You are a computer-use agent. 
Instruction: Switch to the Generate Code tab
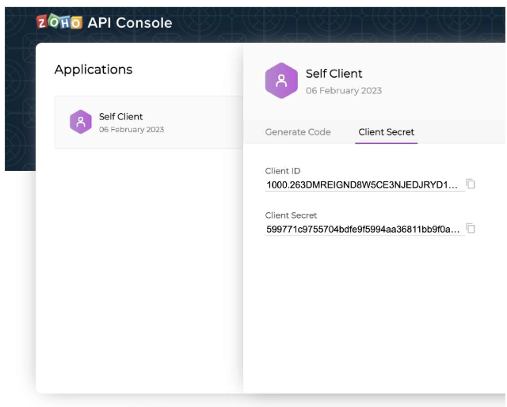(298, 132)
